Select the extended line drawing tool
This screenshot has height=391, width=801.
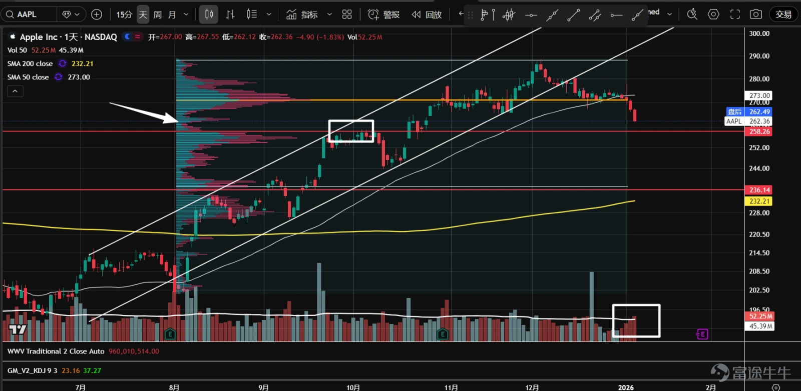552,15
